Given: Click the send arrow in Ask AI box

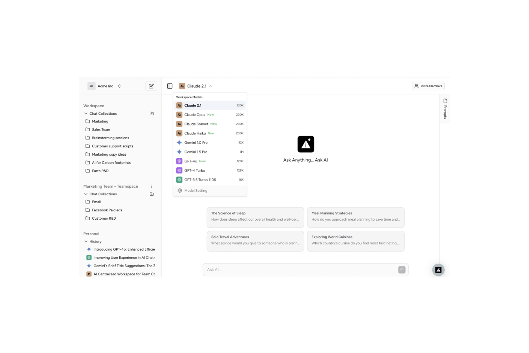Looking at the screenshot, I should [x=402, y=270].
